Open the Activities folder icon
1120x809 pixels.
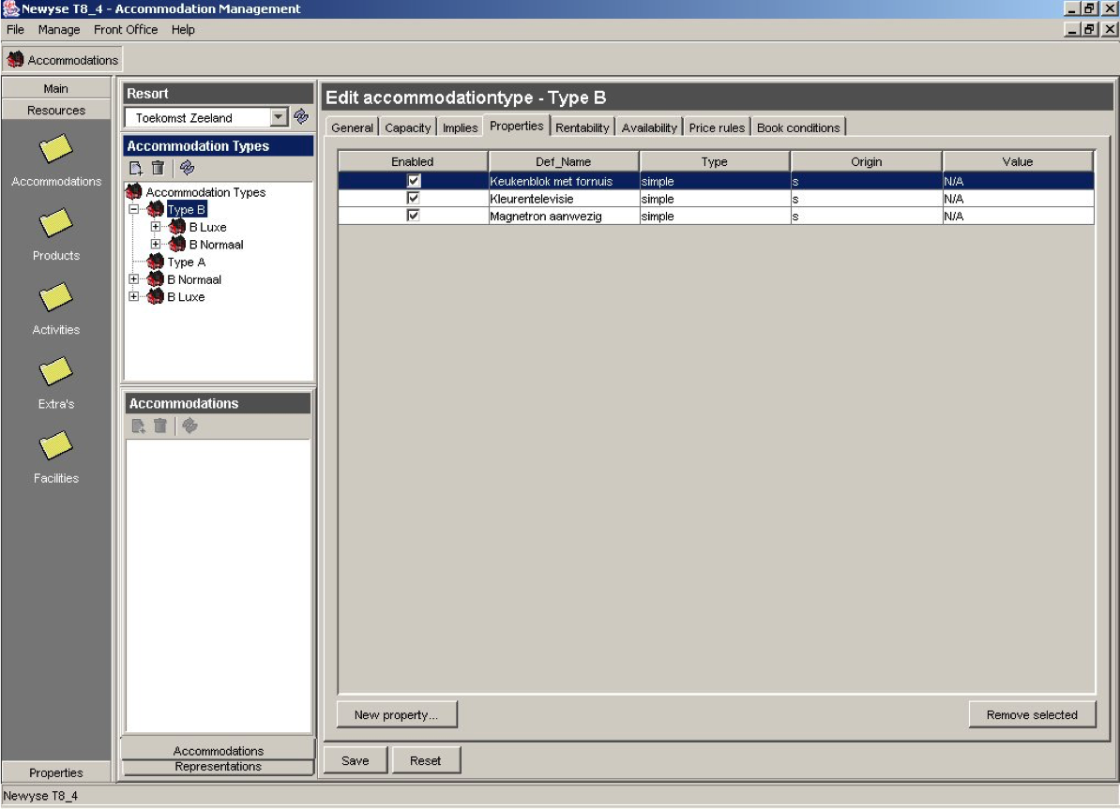pos(55,298)
